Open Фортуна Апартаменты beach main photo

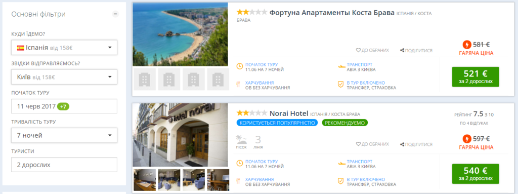coord(180,34)
